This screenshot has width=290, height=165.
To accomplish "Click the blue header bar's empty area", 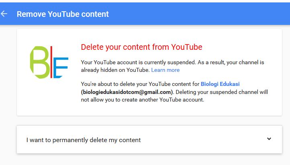I will (199, 14).
